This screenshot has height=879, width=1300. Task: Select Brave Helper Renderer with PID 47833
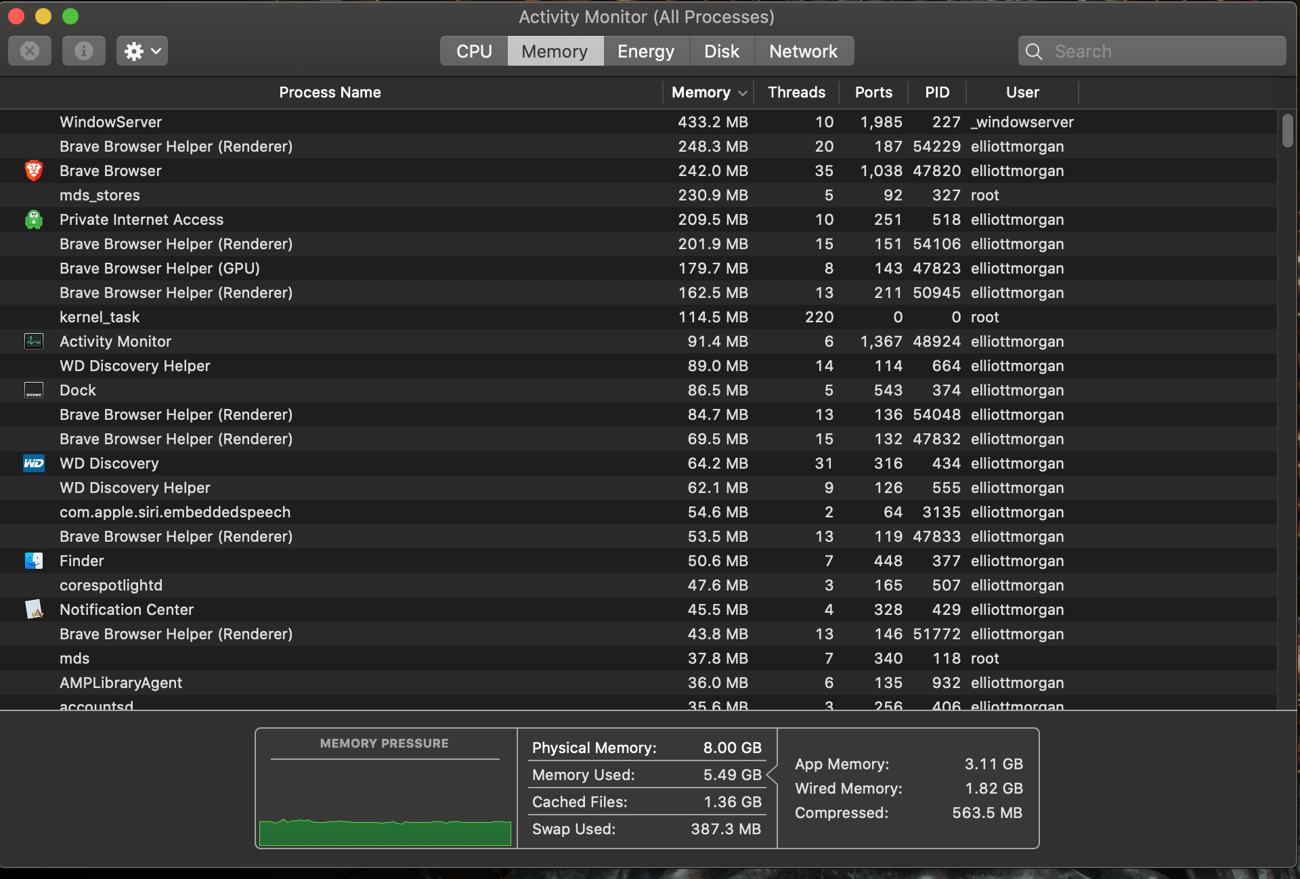click(x=638, y=536)
